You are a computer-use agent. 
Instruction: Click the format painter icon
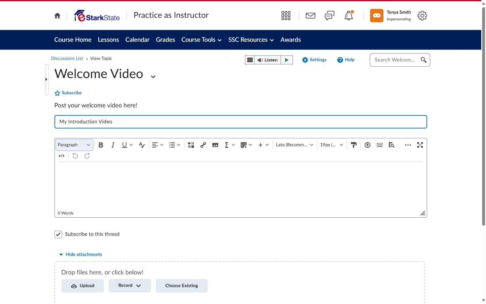(x=354, y=145)
